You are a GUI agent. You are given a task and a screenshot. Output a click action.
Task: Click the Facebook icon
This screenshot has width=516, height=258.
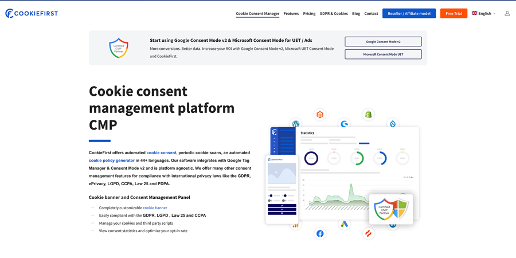[320, 233]
